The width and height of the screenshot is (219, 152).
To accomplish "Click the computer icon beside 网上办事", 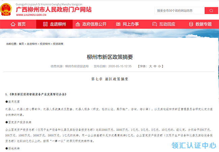I will [118, 24].
